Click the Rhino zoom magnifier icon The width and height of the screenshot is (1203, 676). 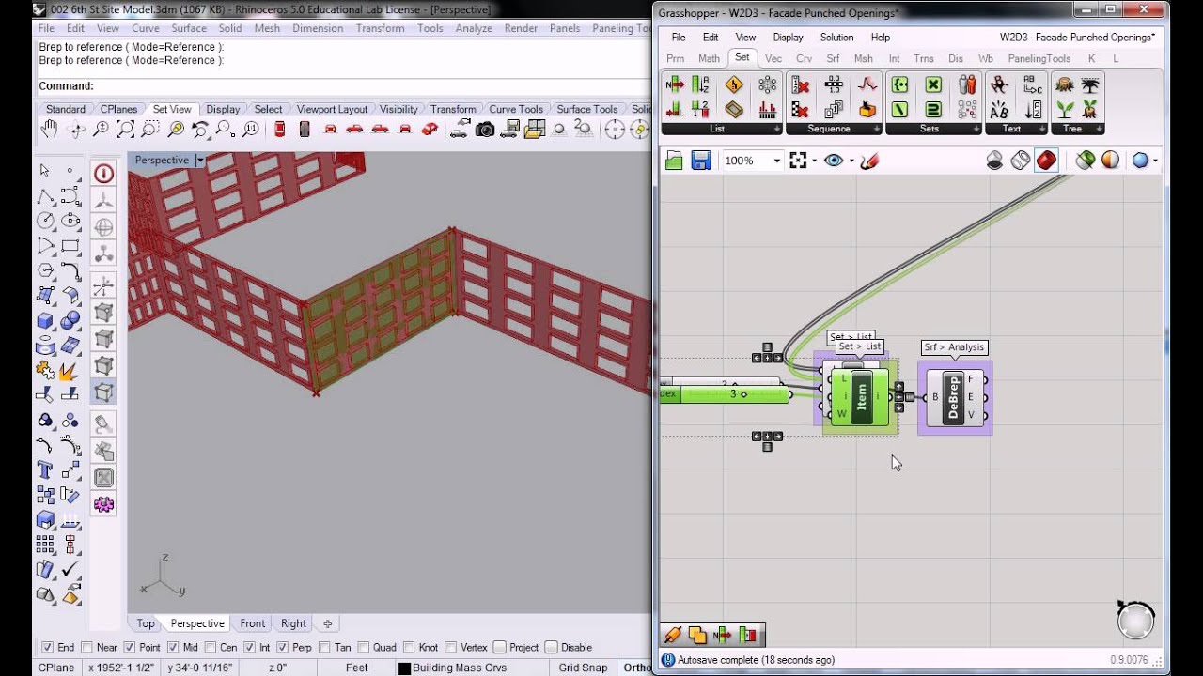(101, 130)
